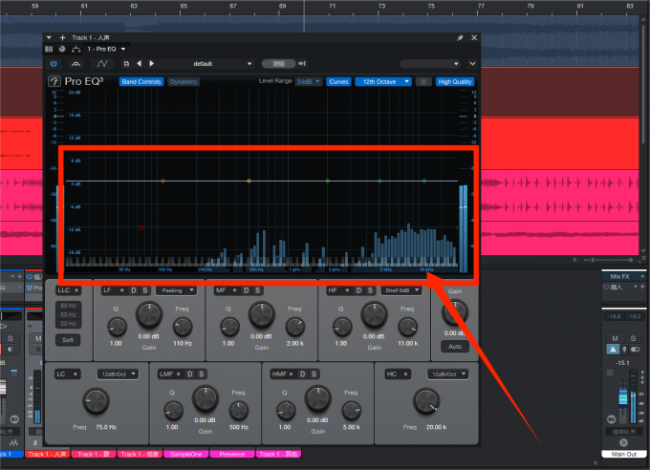This screenshot has width=650, height=470.
Task: Toggle the LC filter enable
Action: (76, 374)
